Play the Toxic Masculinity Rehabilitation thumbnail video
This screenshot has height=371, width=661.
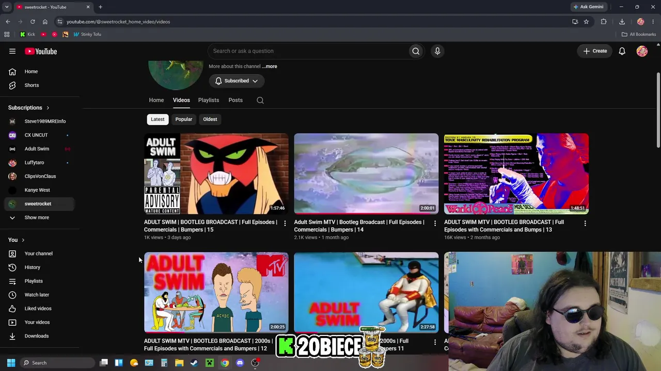(516, 174)
